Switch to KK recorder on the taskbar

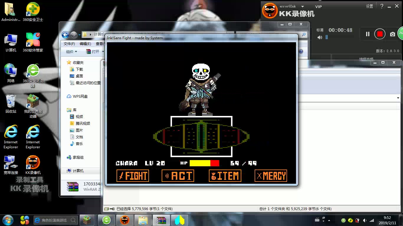125,220
